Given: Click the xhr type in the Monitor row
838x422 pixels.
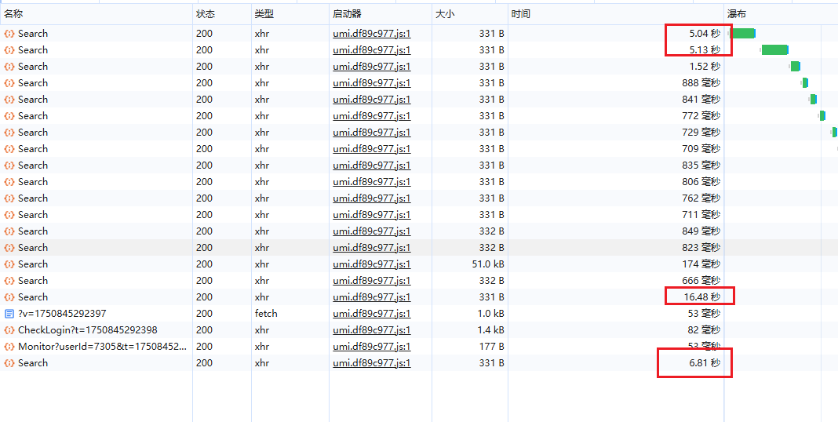Looking at the screenshot, I should [262, 347].
